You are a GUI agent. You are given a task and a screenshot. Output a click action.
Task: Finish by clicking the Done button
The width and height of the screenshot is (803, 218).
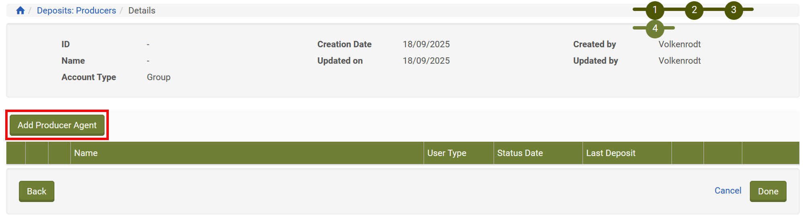point(768,192)
